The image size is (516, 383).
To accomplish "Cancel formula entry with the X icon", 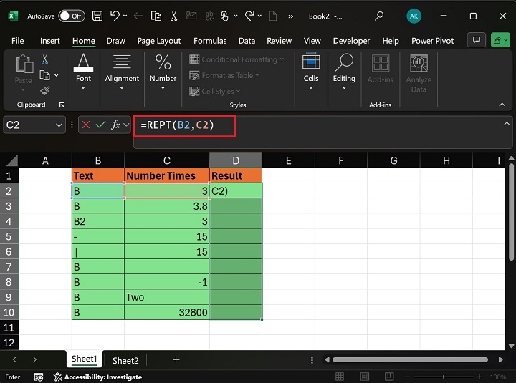I will pos(86,125).
